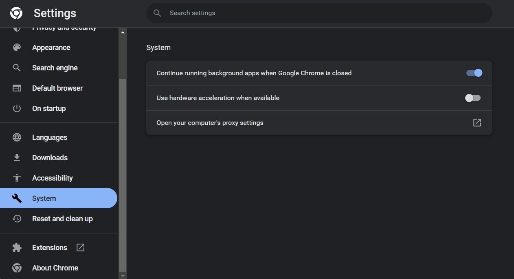
Task: Disable continue running background apps toggle
Action: point(474,73)
